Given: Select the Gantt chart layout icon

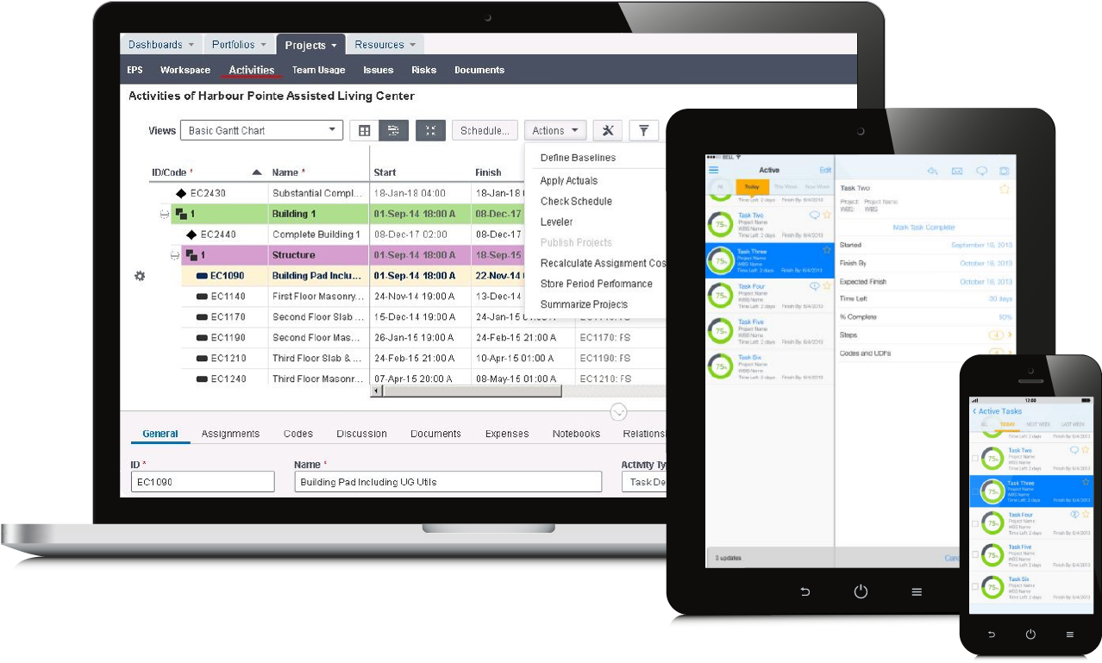Looking at the screenshot, I should pos(393,130).
